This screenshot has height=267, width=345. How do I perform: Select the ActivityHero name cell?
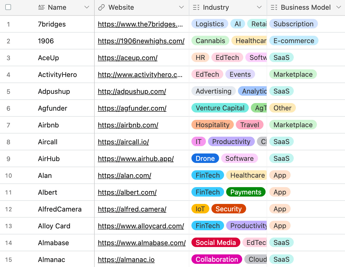point(57,75)
